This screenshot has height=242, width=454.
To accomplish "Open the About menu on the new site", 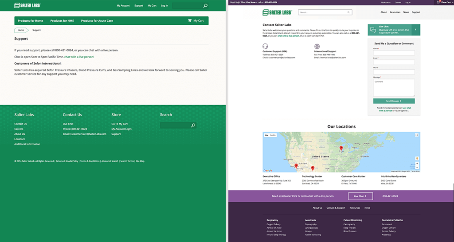I will pyautogui.click(x=384, y=12).
